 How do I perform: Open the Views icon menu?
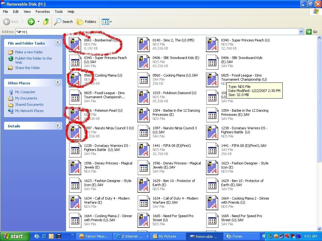tap(105, 22)
